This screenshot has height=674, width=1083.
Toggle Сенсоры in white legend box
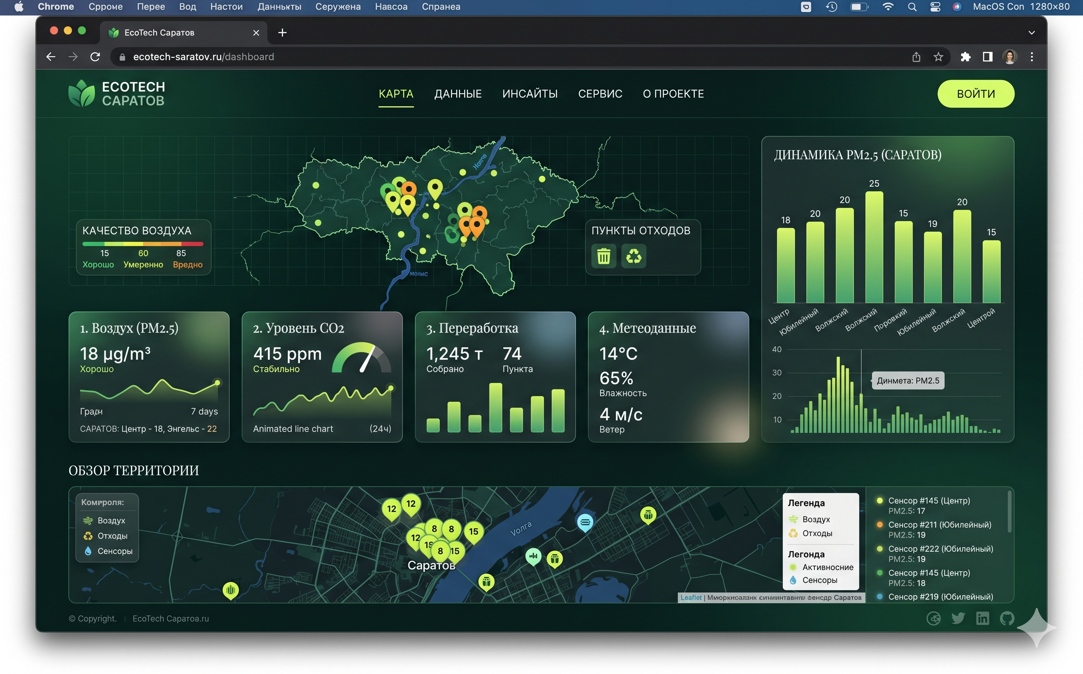point(813,580)
